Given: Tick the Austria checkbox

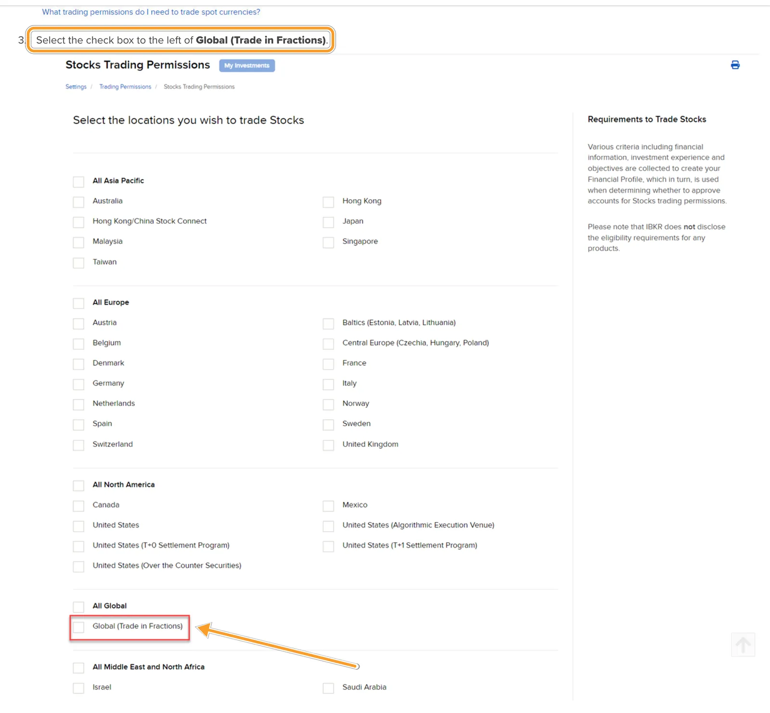Looking at the screenshot, I should pos(78,323).
